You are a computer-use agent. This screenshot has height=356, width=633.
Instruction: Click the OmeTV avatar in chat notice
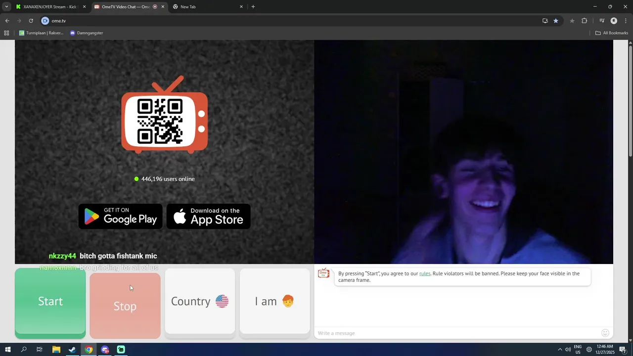coord(324,273)
